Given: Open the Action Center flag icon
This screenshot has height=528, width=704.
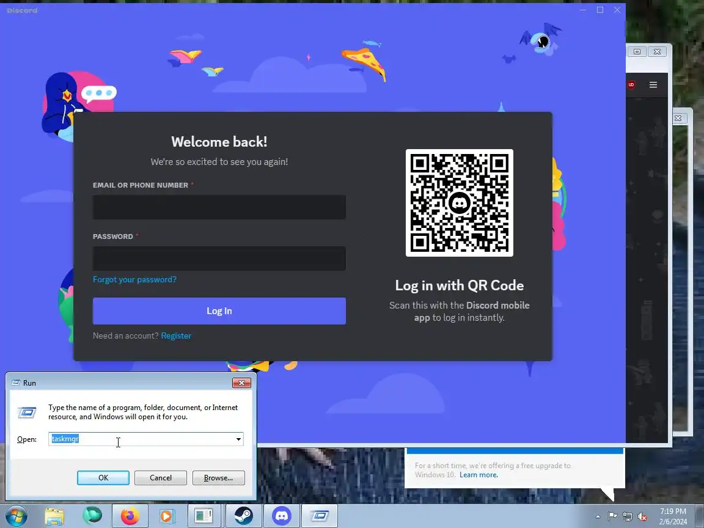Looking at the screenshot, I should [x=612, y=516].
